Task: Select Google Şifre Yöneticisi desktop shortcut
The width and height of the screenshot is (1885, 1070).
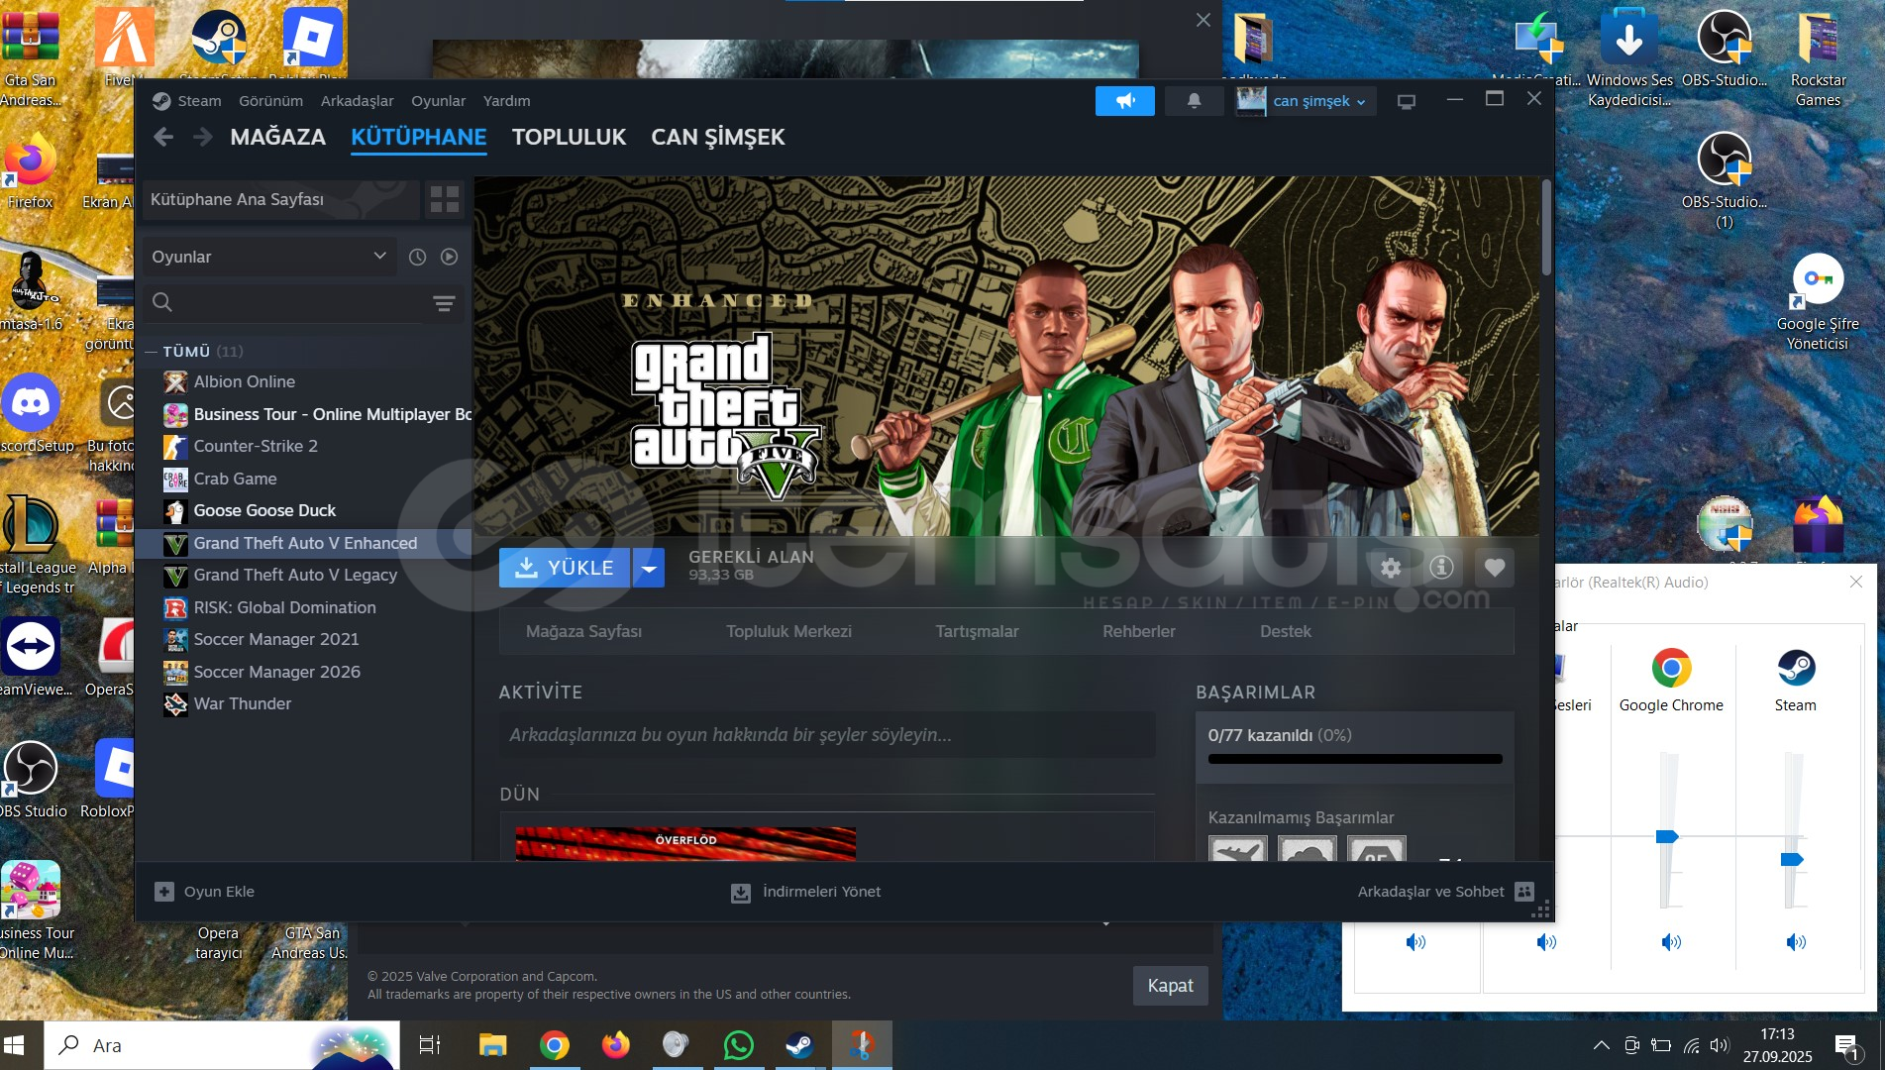Action: coord(1818,302)
